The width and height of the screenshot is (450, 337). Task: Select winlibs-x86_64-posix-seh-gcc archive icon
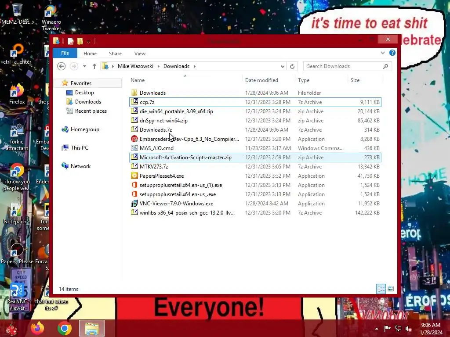134,213
